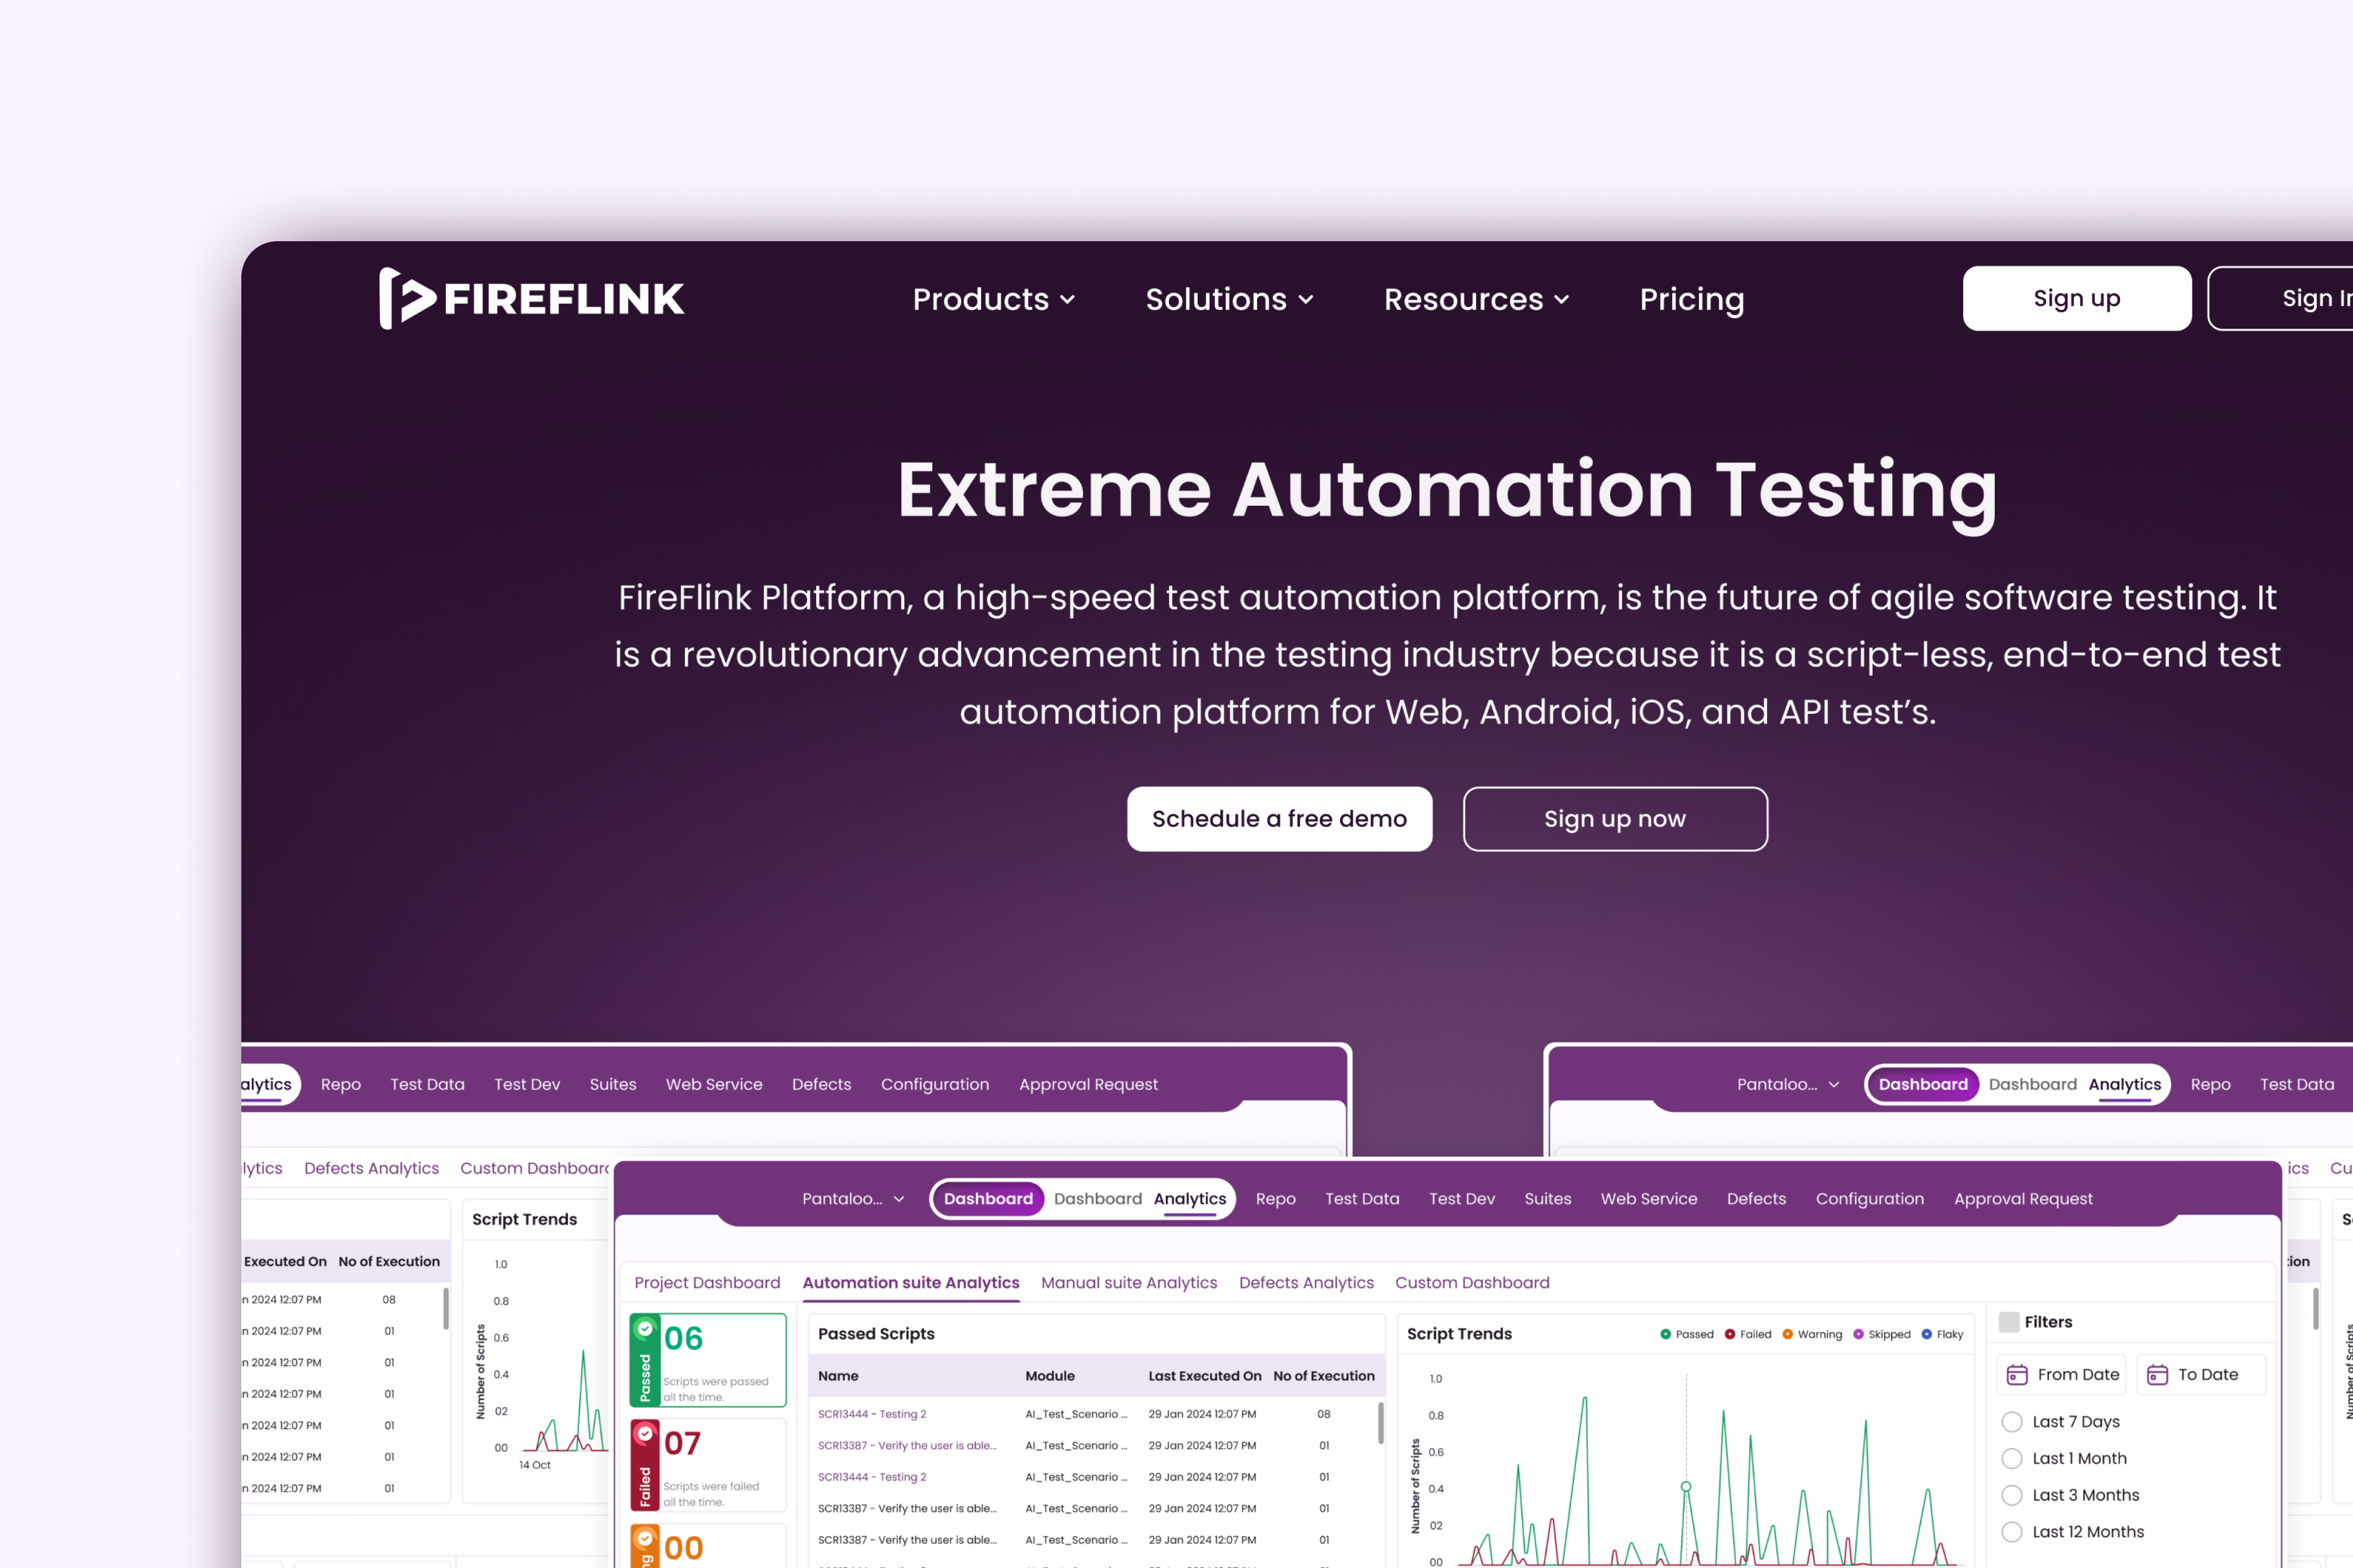Expand the Resources menu

tap(1476, 299)
